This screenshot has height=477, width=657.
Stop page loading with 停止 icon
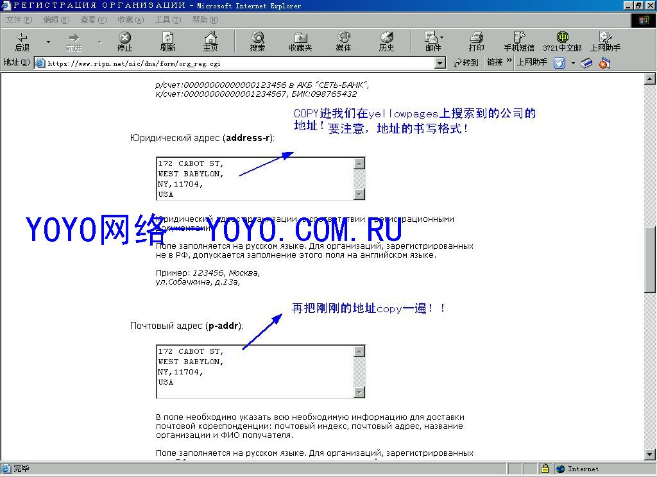(124, 37)
